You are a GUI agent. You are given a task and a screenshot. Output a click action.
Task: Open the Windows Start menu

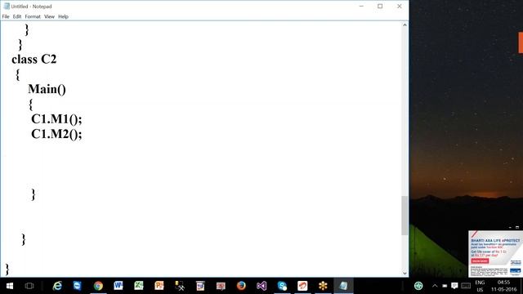click(9, 286)
